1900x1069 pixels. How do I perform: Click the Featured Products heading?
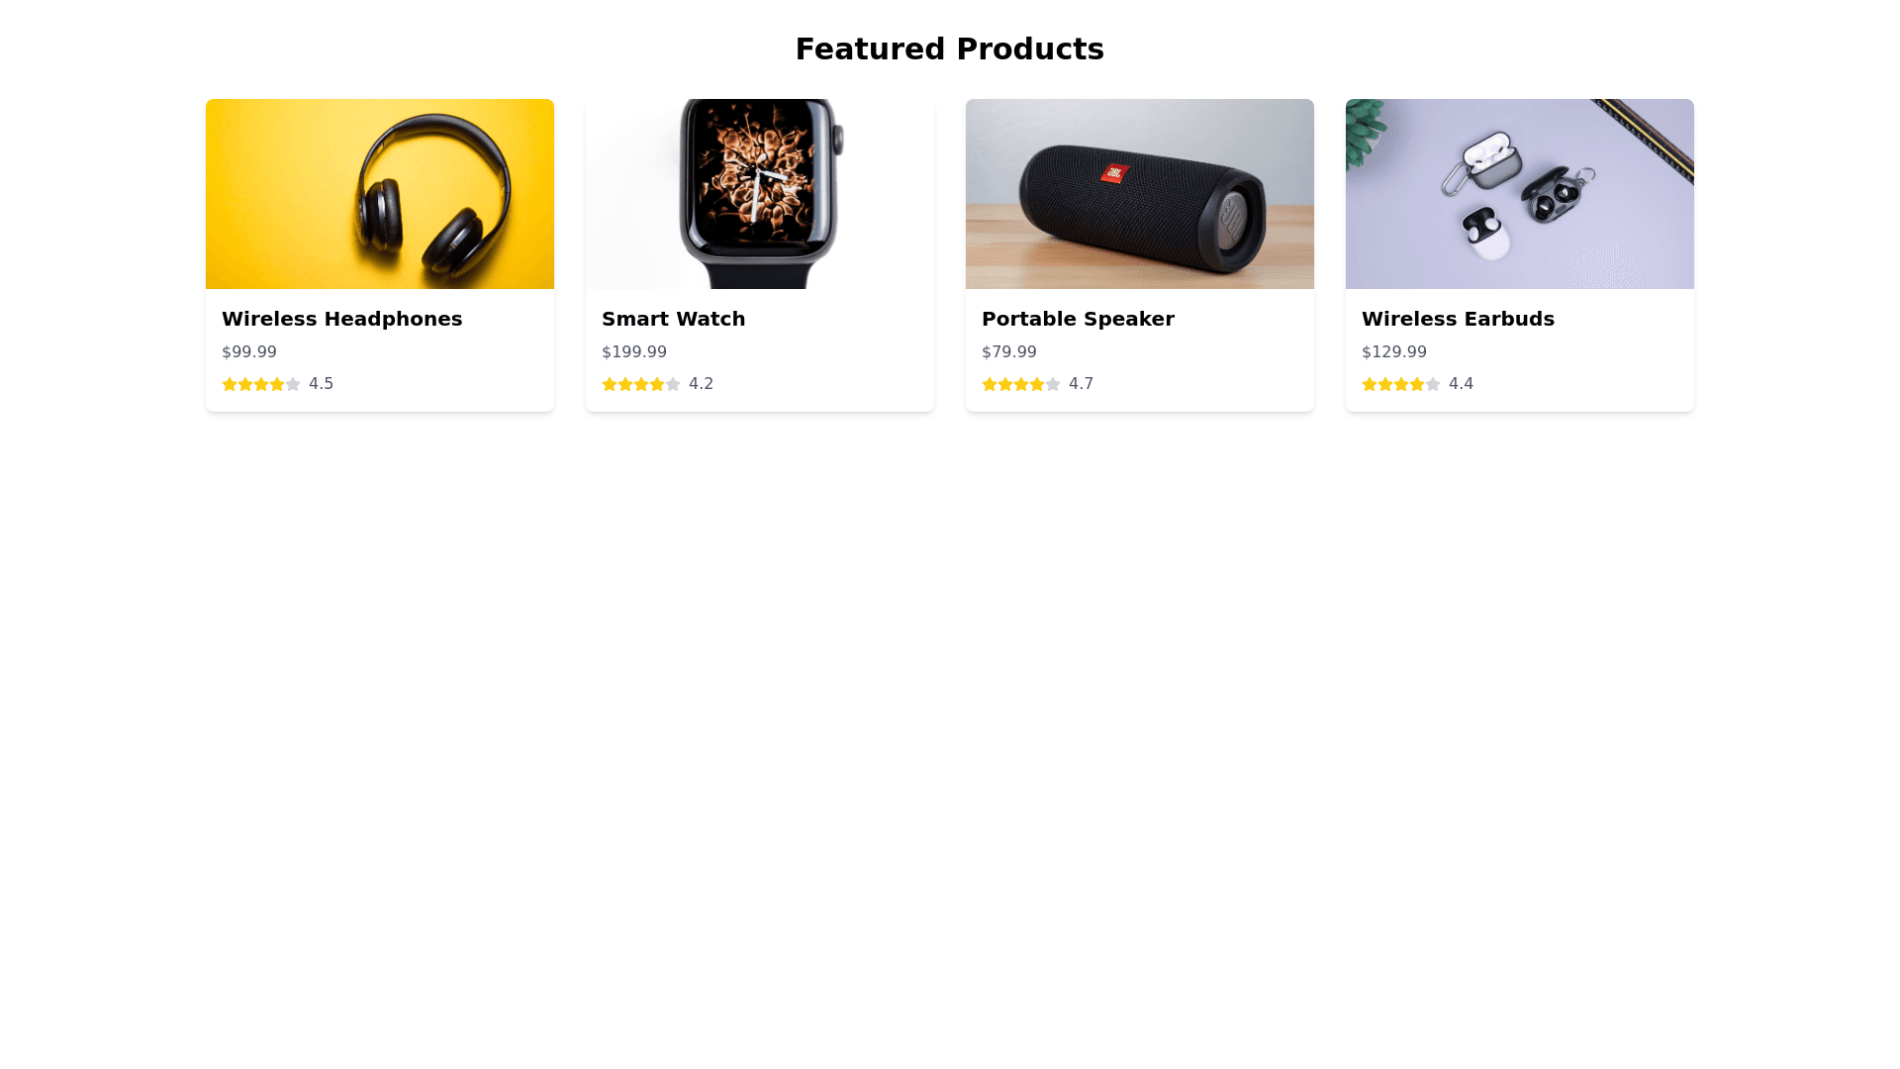(950, 49)
